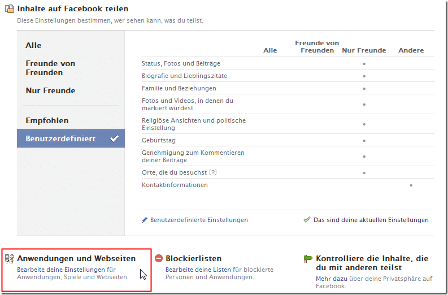Click the green signpost icon beside Kontrolliere die Inhalte

pos(308,259)
